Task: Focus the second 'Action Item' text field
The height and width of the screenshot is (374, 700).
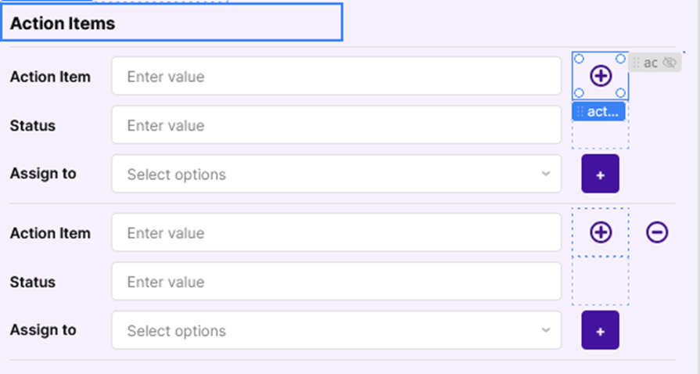Action: [x=336, y=233]
